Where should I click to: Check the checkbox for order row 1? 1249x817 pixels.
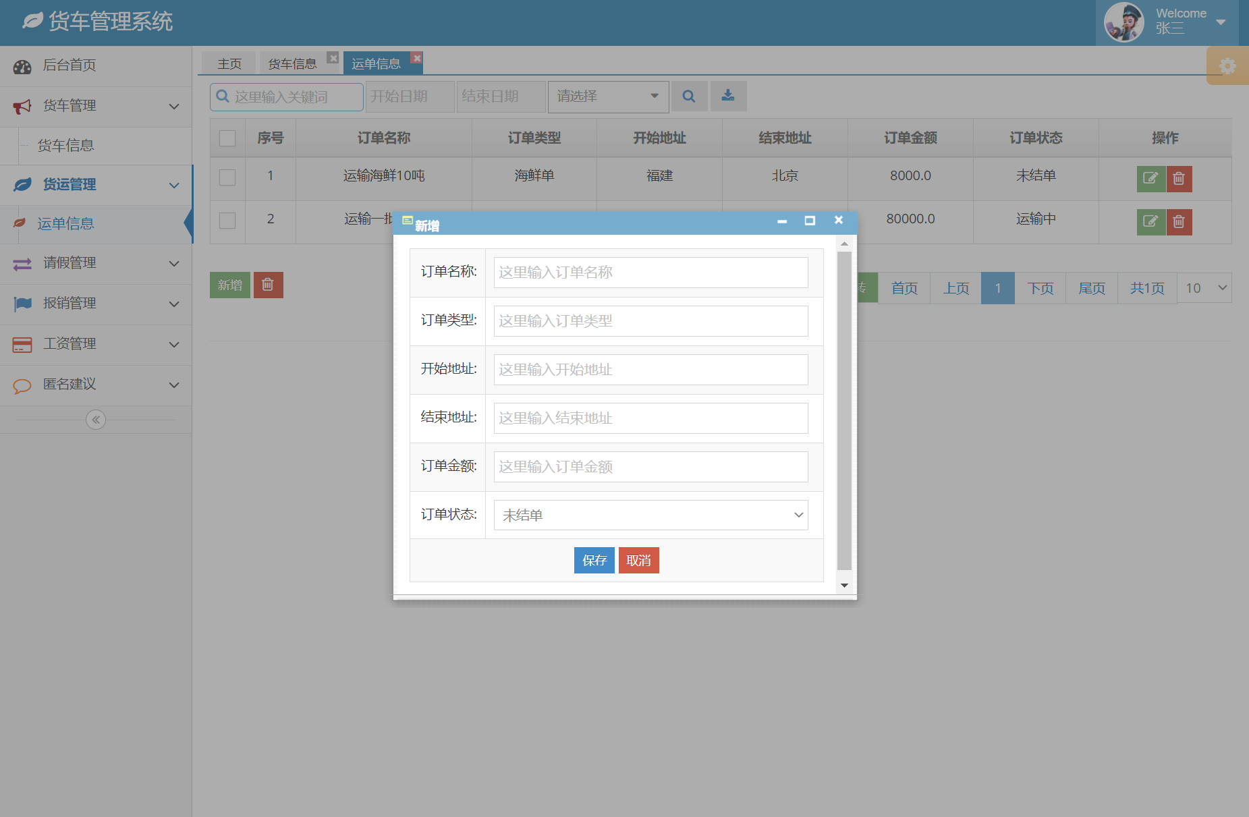[227, 177]
